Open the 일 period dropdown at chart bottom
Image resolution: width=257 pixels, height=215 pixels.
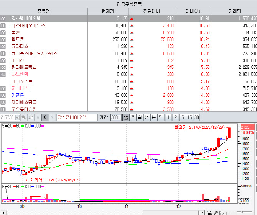(209, 213)
